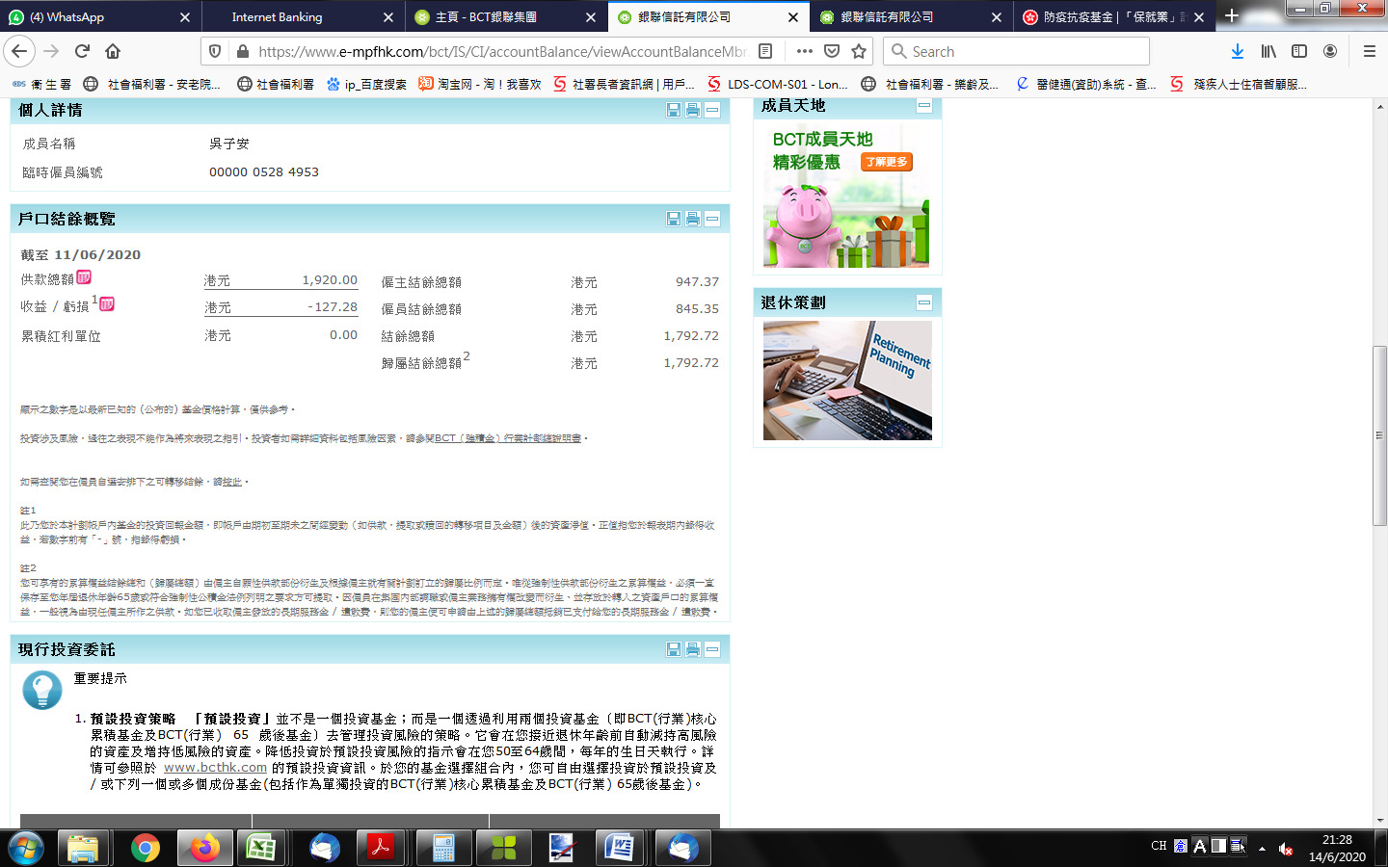Click save icon in 現行投資委託 panel header
Screen dimensions: 1388x867
pos(674,650)
